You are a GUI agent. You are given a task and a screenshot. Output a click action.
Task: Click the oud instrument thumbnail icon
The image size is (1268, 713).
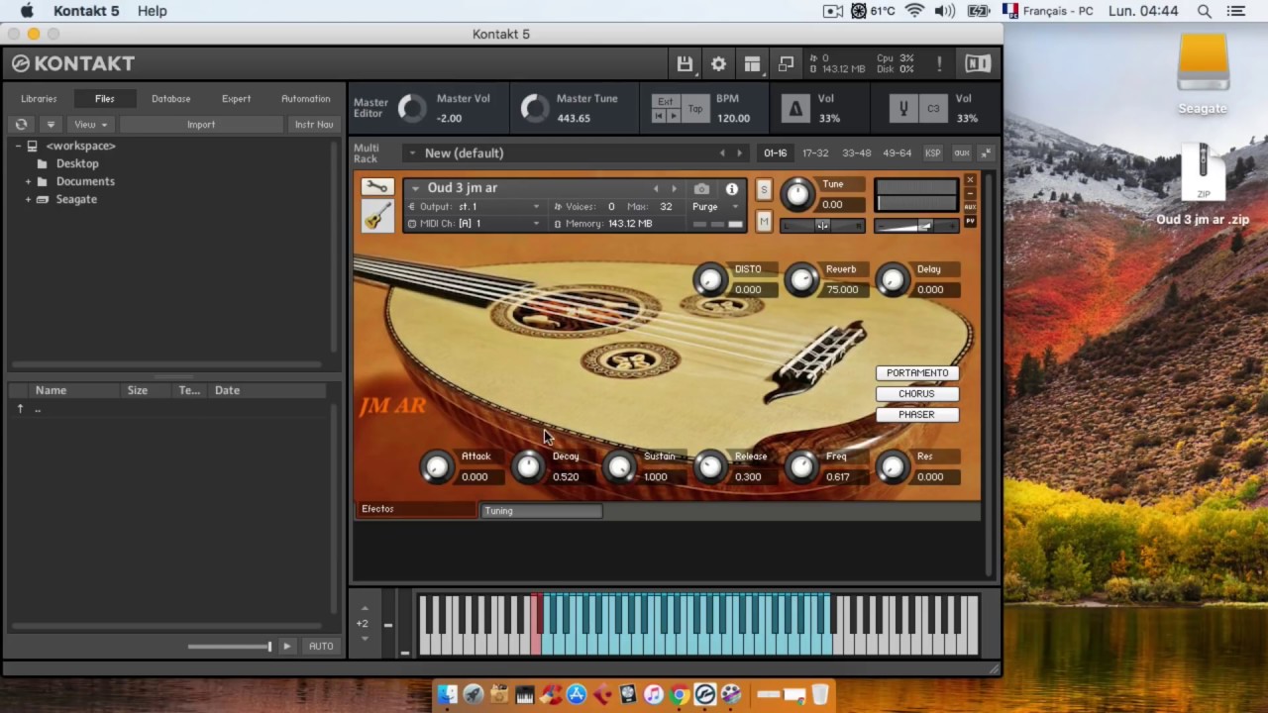(376, 215)
